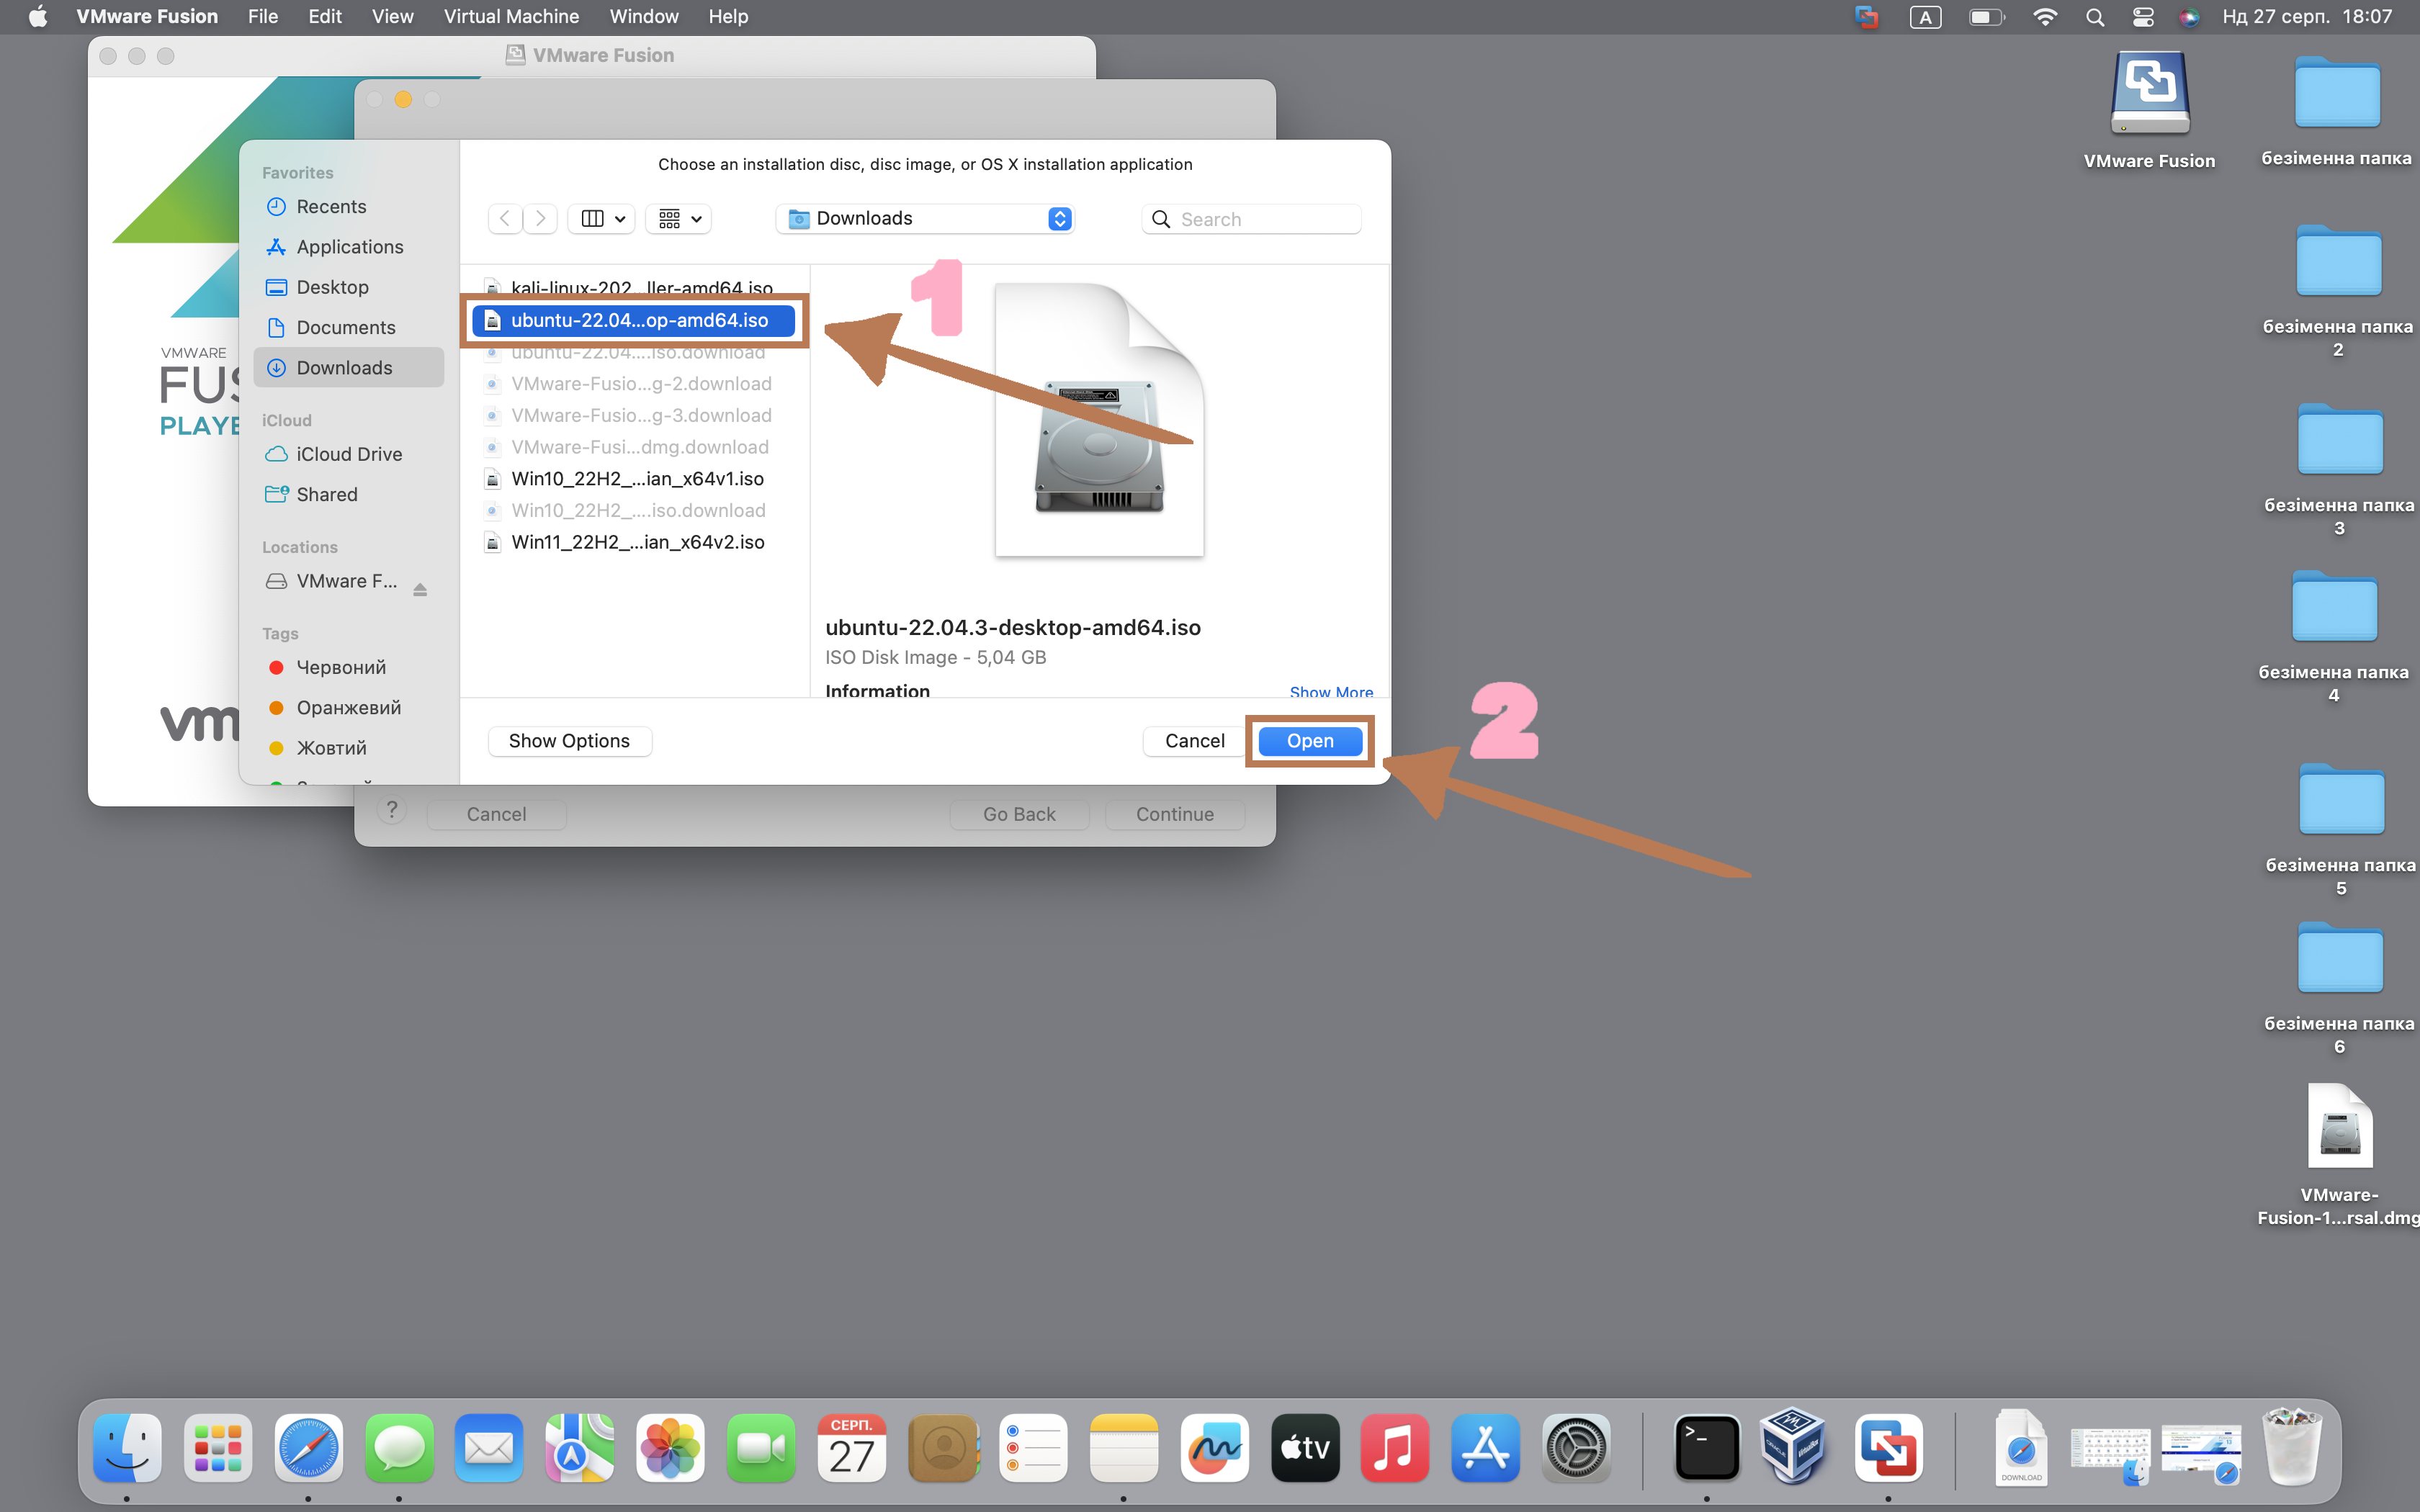Open Freeform app in Dock
Screen dimensions: 2420x1512
(x=1214, y=1447)
